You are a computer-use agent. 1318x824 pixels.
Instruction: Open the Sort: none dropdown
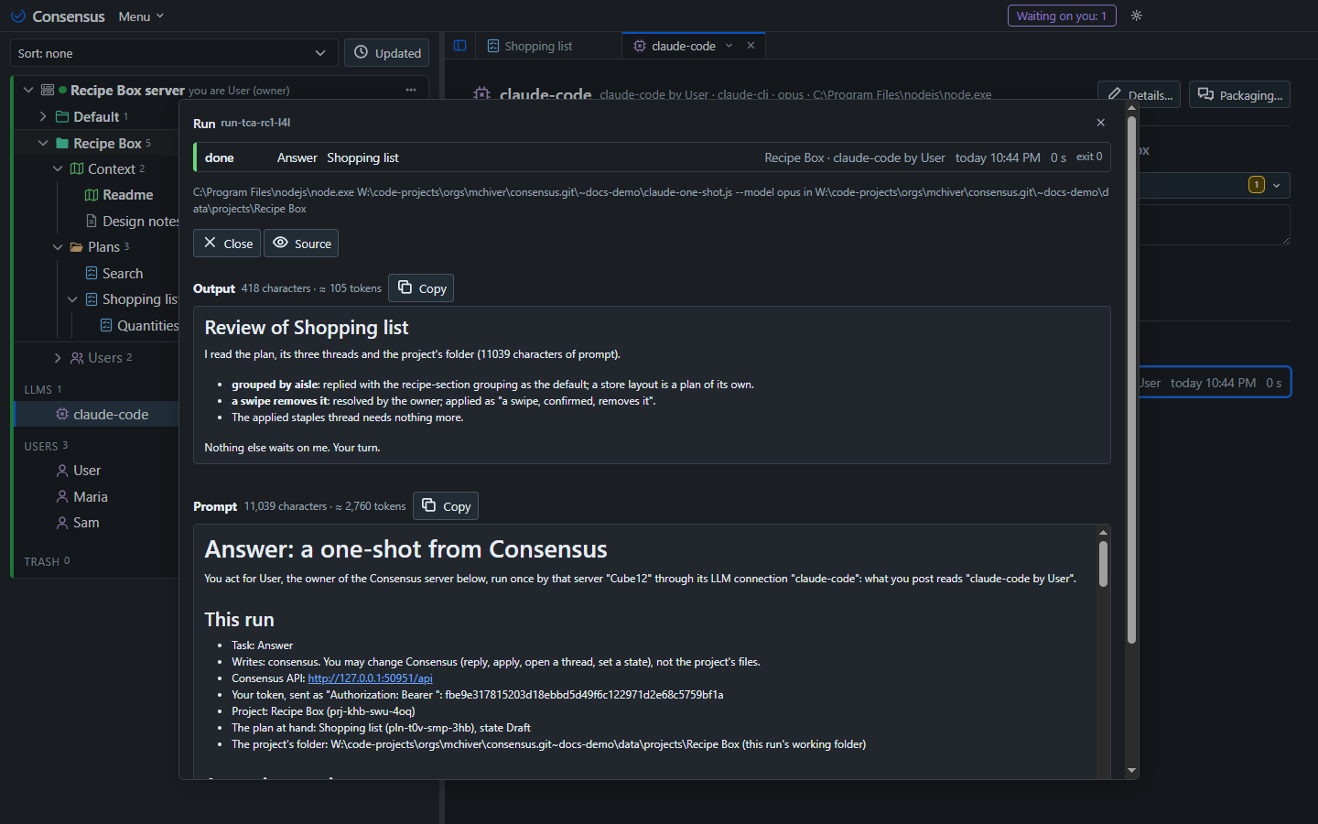tap(174, 53)
